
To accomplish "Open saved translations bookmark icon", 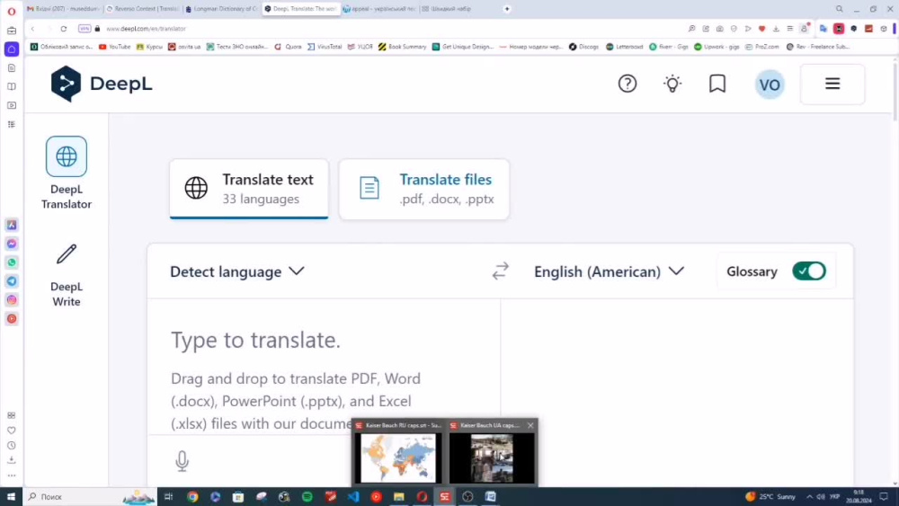I will [x=717, y=84].
